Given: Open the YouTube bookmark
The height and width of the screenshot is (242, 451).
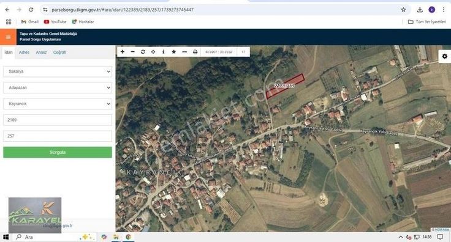Looking at the screenshot, I should coord(55,22).
